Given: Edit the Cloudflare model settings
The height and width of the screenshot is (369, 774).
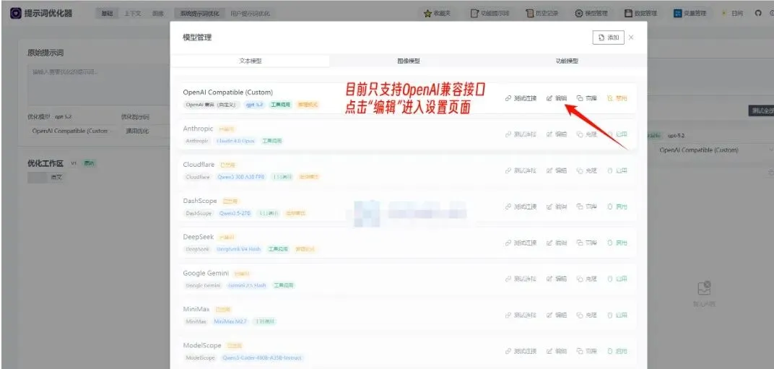Looking at the screenshot, I should click(557, 170).
